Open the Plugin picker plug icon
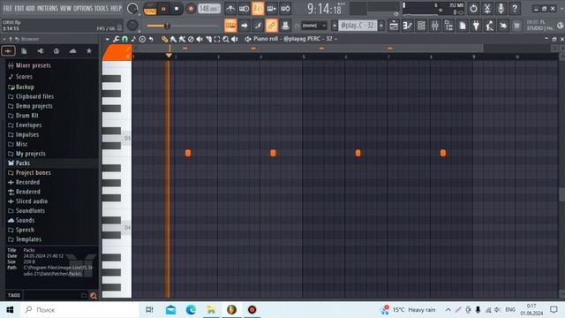The image size is (565, 318). coord(476,26)
